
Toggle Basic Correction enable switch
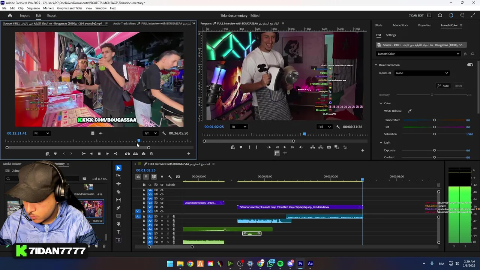470,65
